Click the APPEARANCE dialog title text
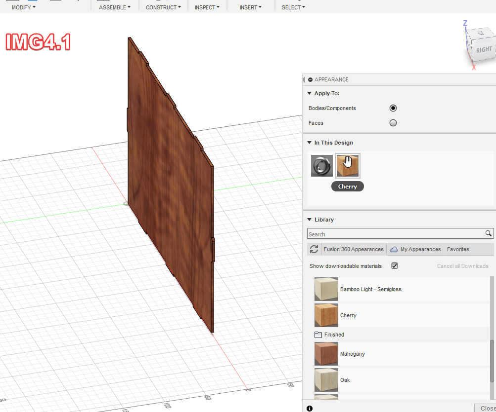The width and height of the screenshot is (496, 412). pos(331,79)
